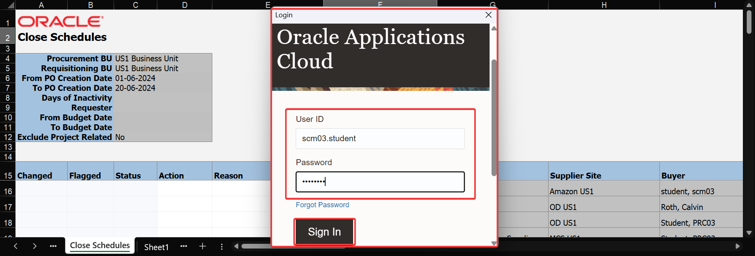Click the 'Days of Inactivity' label cell
Image resolution: width=755 pixels, height=256 pixels.
(65, 98)
